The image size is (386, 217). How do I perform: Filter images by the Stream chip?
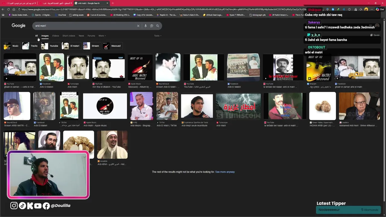pyautogui.click(x=91, y=46)
